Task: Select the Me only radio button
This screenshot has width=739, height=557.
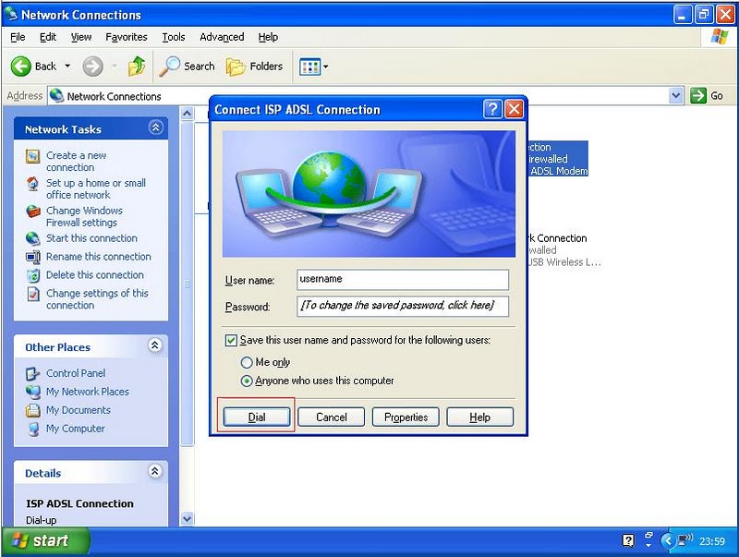Action: (247, 363)
